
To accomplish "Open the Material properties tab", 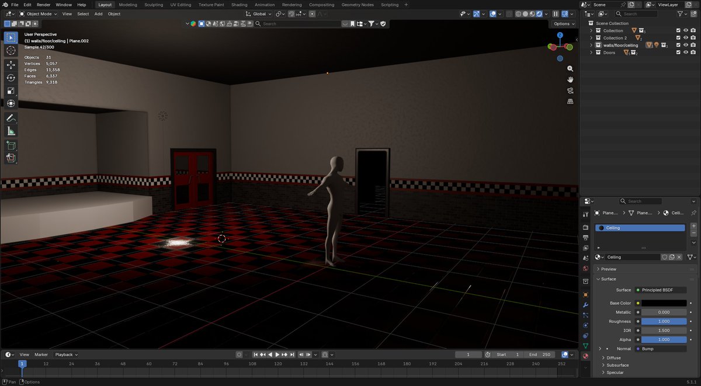I will click(585, 356).
